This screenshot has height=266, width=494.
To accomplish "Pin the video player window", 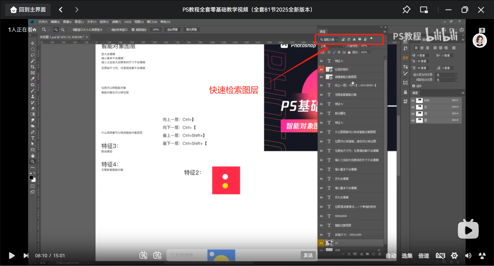I will tap(406, 10).
